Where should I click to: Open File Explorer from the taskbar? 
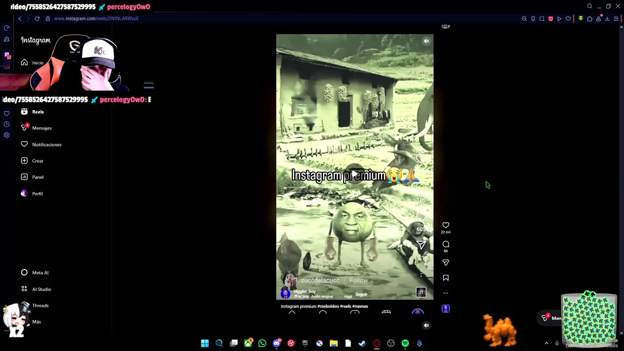coord(333,343)
